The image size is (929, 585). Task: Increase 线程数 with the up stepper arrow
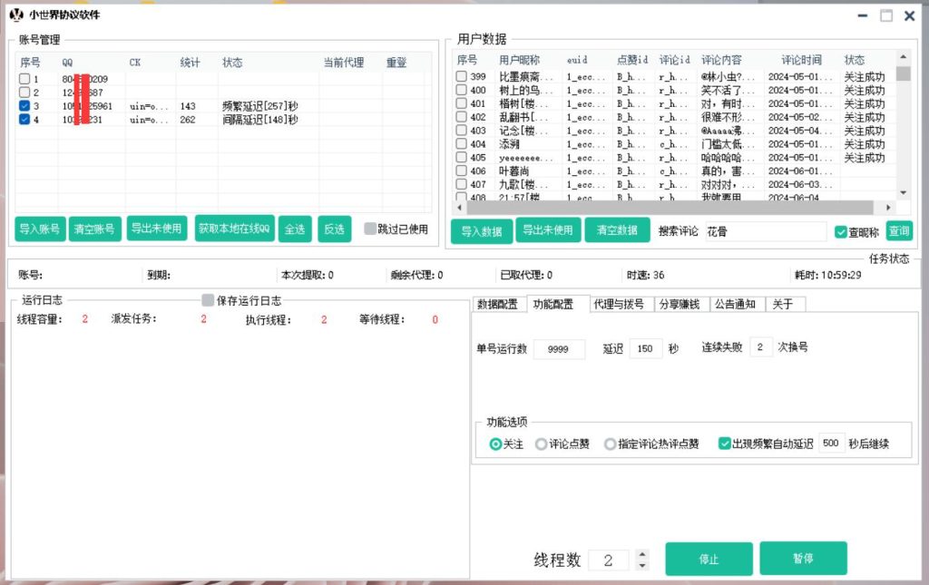pos(641,555)
